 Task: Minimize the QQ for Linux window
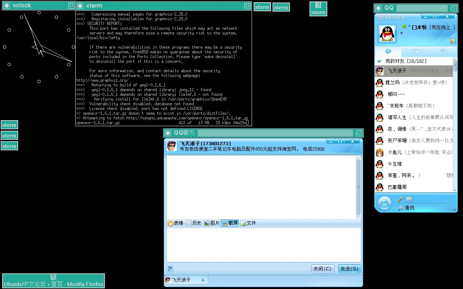pyautogui.click(x=426, y=16)
